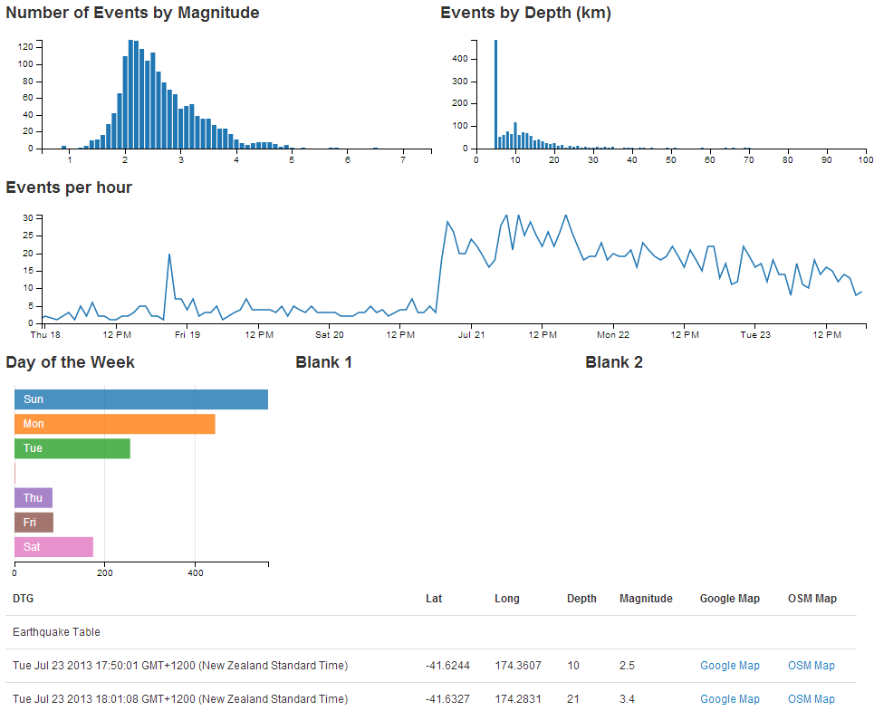Image resolution: width=874 pixels, height=711 pixels.
Task: Sort the table by the Depth column
Action: point(581,598)
